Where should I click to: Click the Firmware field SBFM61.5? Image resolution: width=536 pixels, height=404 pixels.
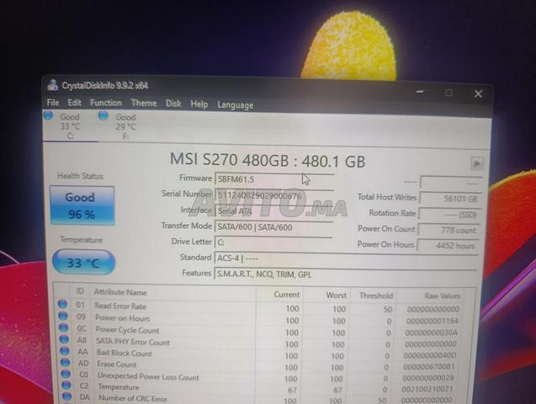tap(274, 178)
